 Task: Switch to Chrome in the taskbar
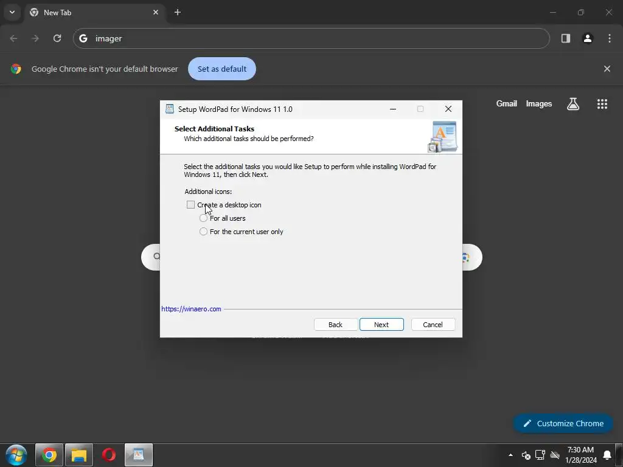pyautogui.click(x=49, y=455)
